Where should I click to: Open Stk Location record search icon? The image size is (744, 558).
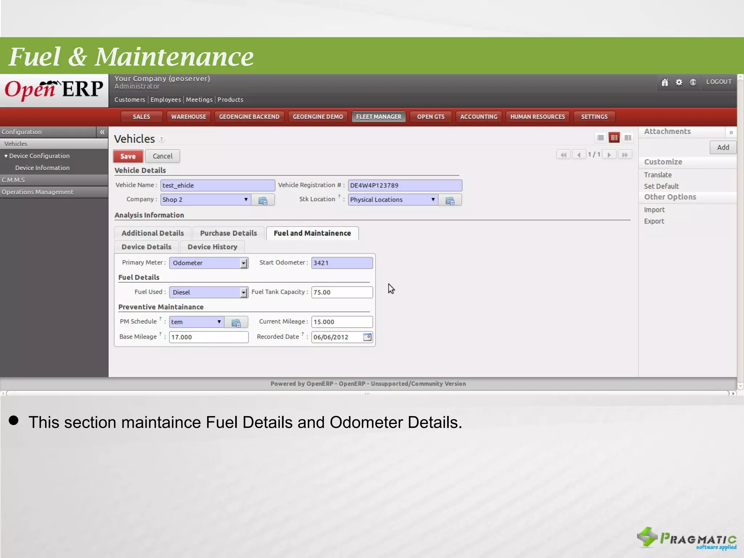[450, 200]
